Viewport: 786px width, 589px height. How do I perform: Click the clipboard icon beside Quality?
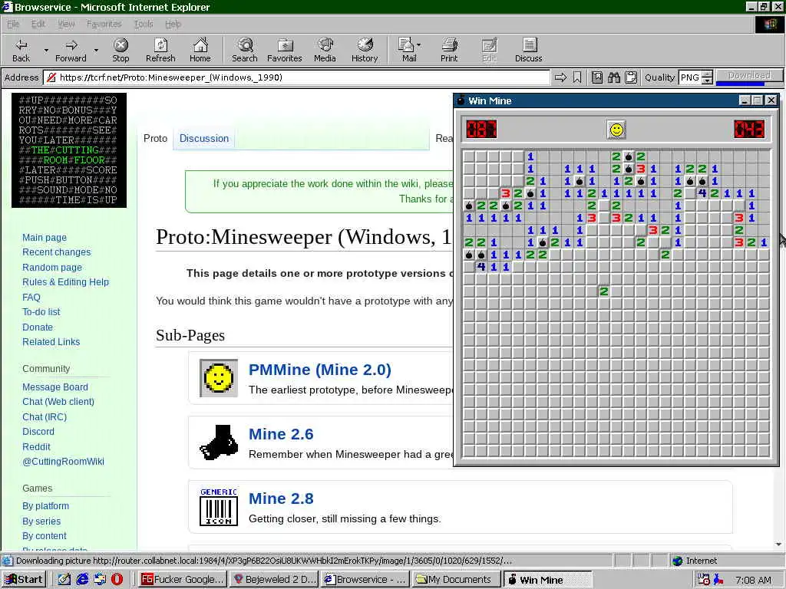[631, 77]
